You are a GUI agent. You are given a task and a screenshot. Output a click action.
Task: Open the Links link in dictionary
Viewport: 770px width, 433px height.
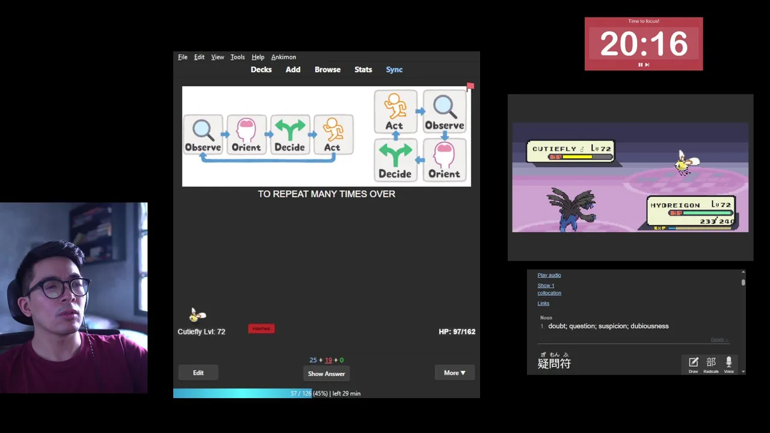543,304
